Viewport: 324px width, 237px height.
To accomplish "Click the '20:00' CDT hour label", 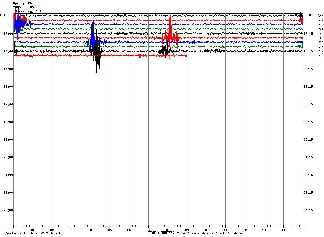I will point(8,157).
